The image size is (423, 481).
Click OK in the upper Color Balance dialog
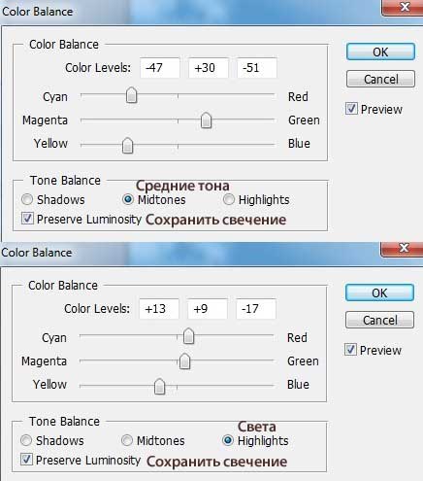[380, 52]
